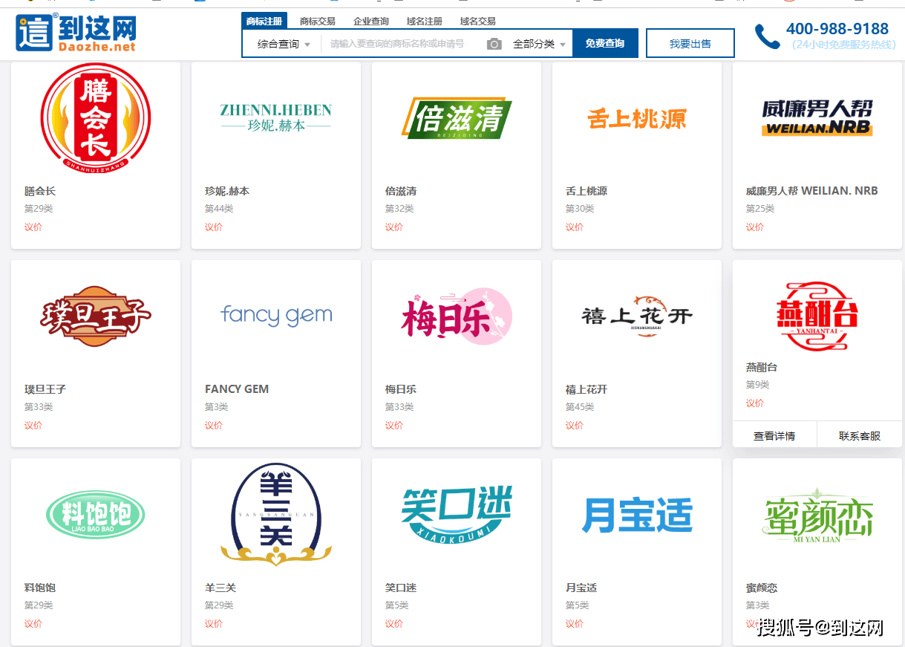Viewport: 905px width, 647px height.
Task: Open the 燕酣台 red logo thumbnail
Action: click(x=817, y=316)
